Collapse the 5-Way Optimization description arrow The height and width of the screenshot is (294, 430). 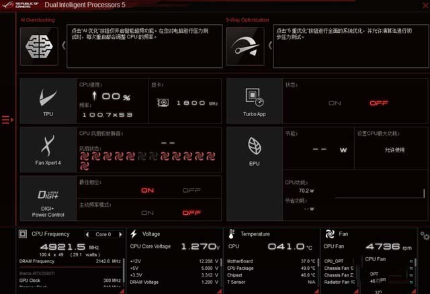pyautogui.click(x=270, y=45)
